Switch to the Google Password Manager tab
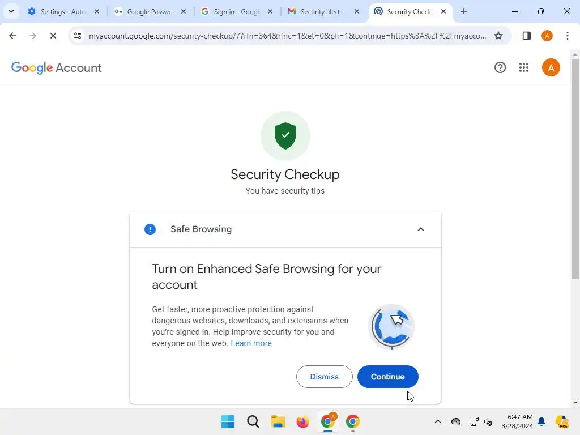The width and height of the screenshot is (580, 435). pyautogui.click(x=150, y=11)
